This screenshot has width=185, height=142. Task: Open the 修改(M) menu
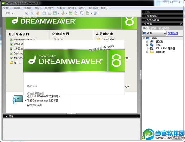pos(50,8)
